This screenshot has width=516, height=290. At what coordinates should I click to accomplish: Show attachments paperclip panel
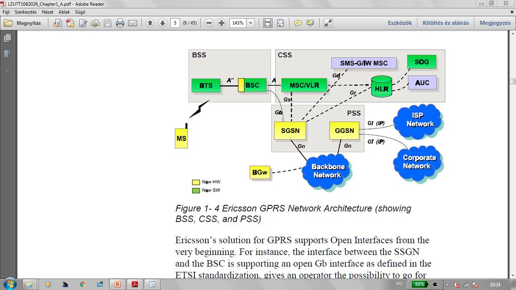tap(7, 70)
